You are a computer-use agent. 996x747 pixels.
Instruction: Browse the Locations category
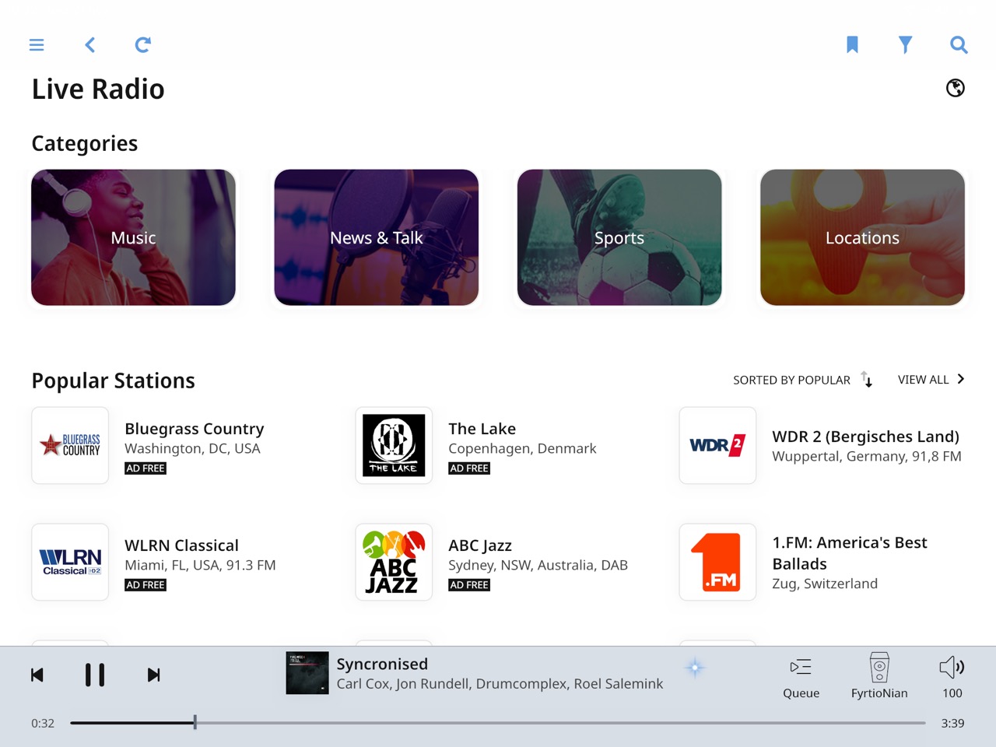(862, 237)
